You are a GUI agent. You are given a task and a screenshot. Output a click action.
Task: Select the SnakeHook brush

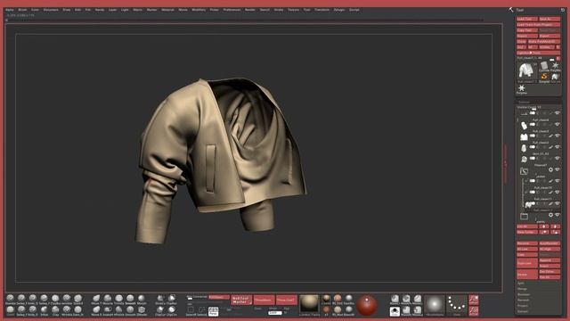[108, 310]
